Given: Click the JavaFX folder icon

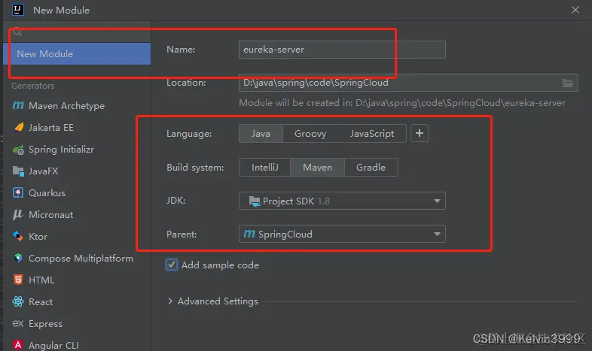Looking at the screenshot, I should click(x=18, y=171).
